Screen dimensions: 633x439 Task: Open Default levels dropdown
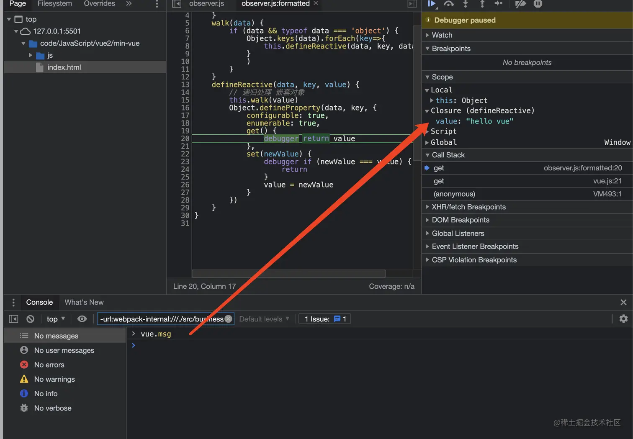coord(264,319)
